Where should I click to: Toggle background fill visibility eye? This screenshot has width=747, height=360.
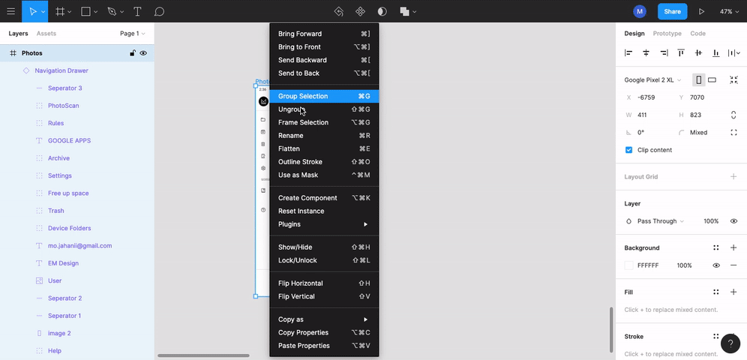716,265
